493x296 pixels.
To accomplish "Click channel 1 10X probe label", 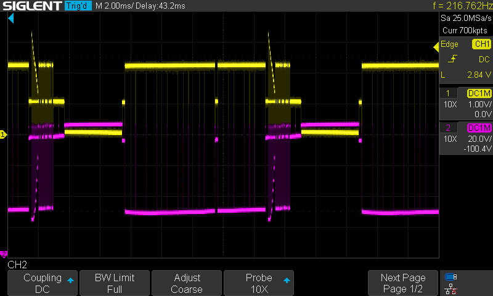I will tap(450, 104).
